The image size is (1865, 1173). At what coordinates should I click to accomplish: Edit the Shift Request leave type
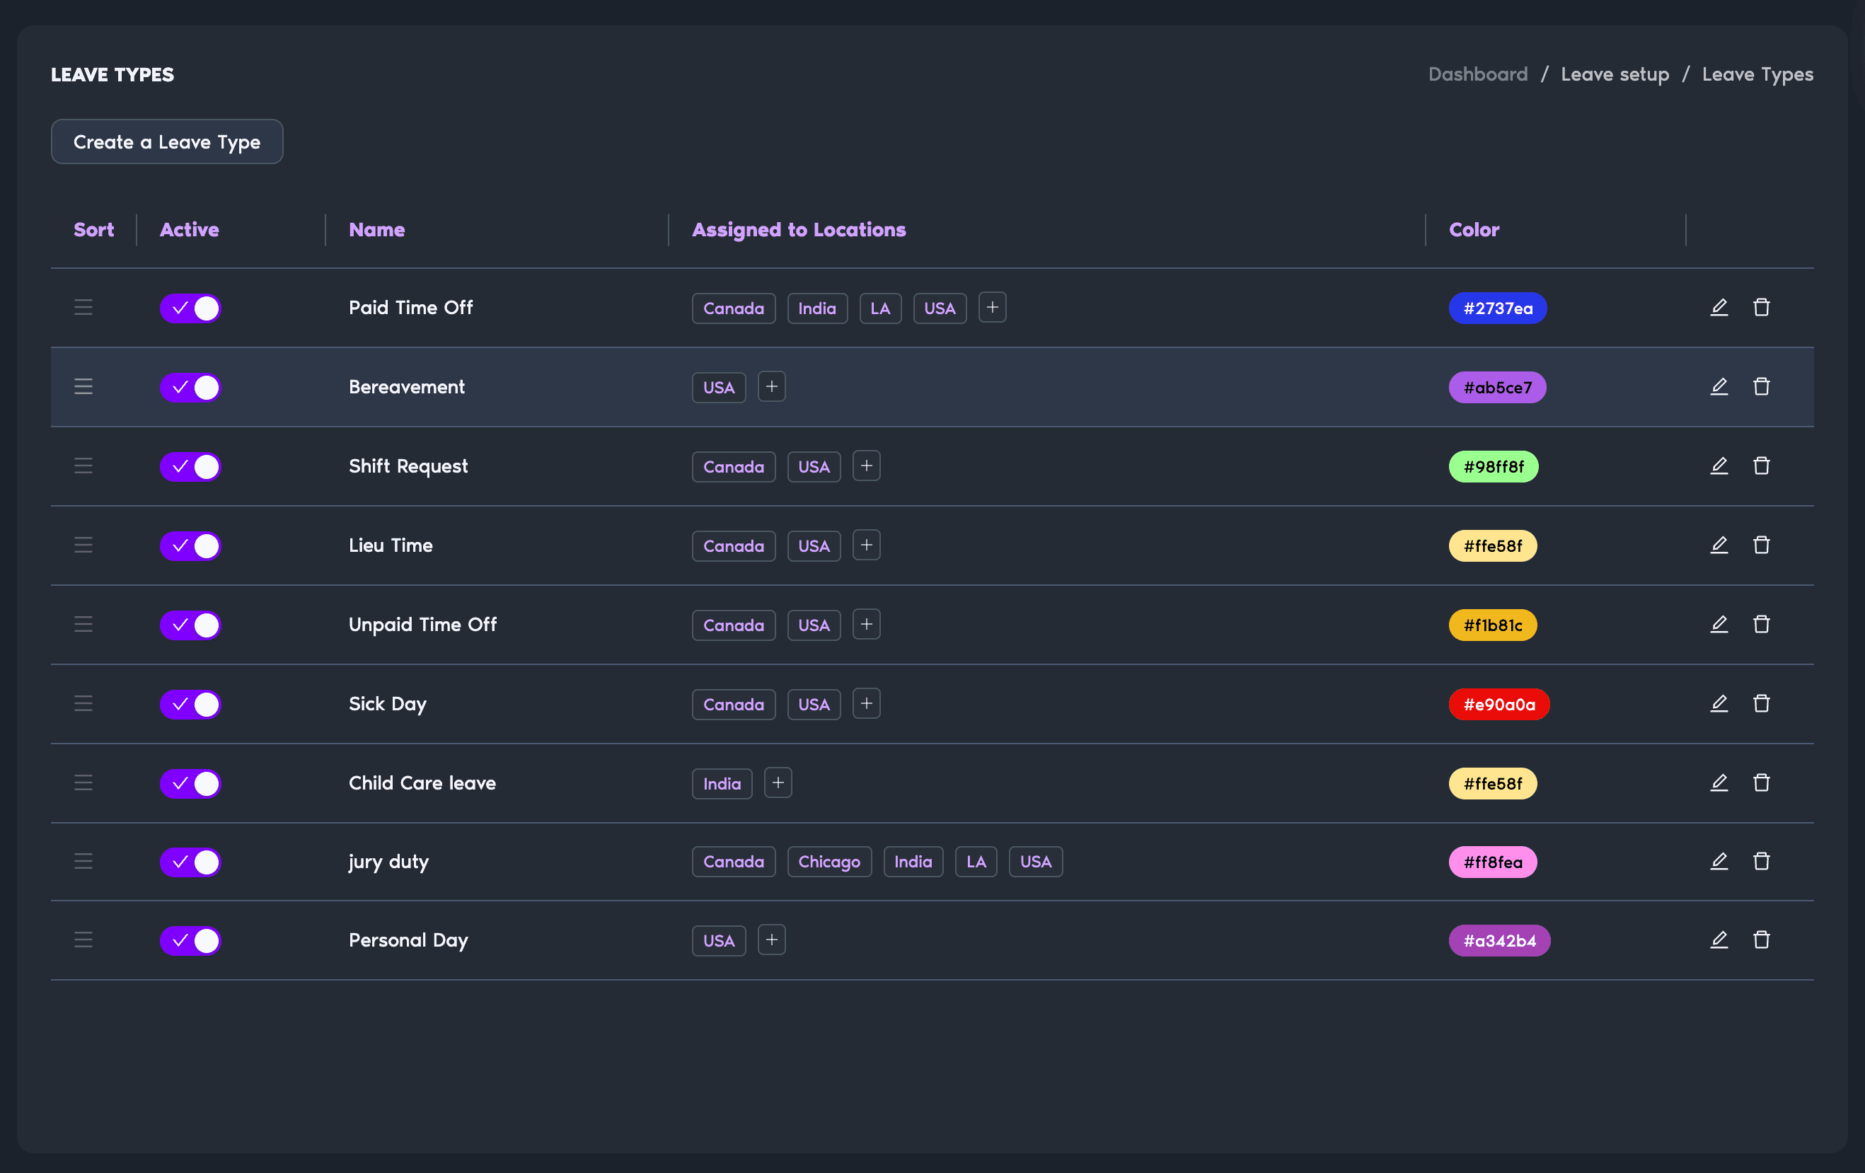tap(1719, 466)
